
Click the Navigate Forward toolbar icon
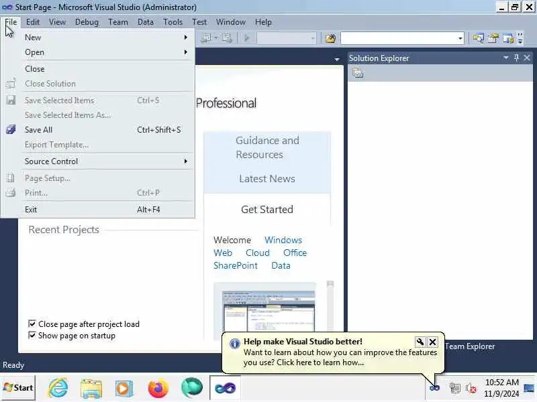tap(227, 38)
